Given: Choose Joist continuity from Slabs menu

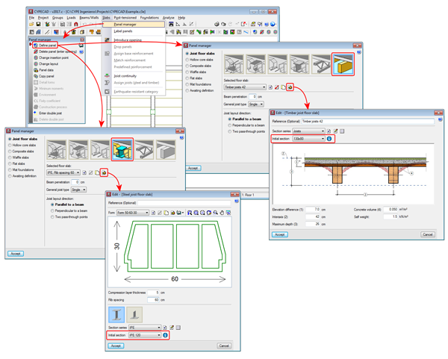Looking at the screenshot, I should tap(125, 75).
